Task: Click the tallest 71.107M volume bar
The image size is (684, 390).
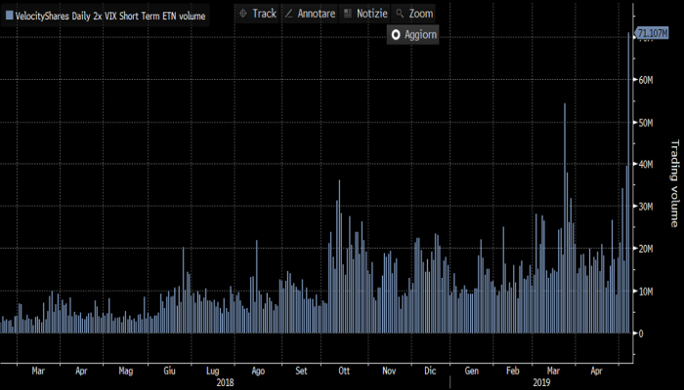Action: (x=628, y=183)
